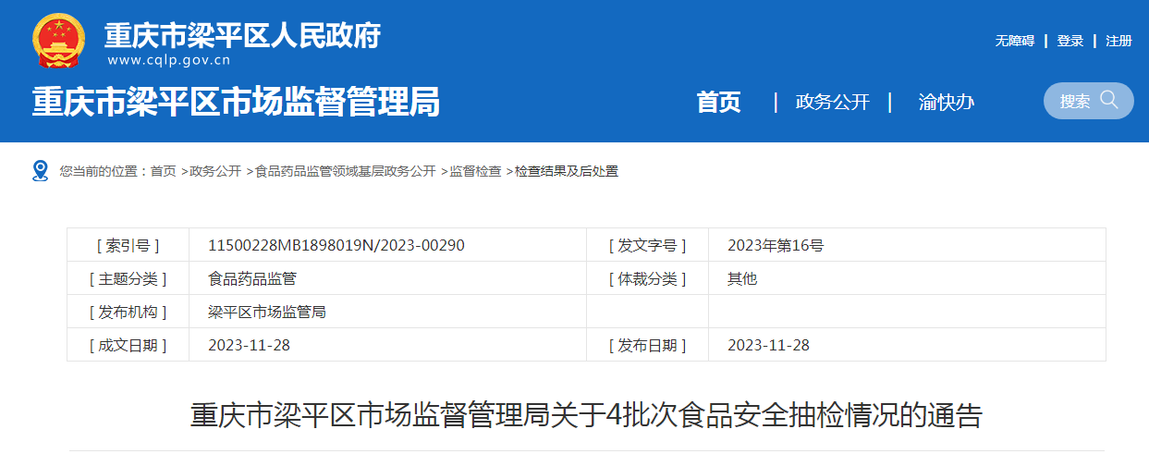The image size is (1149, 454).
Task: Click the 重庆市梁平区人民政府 site title
Action: click(242, 35)
